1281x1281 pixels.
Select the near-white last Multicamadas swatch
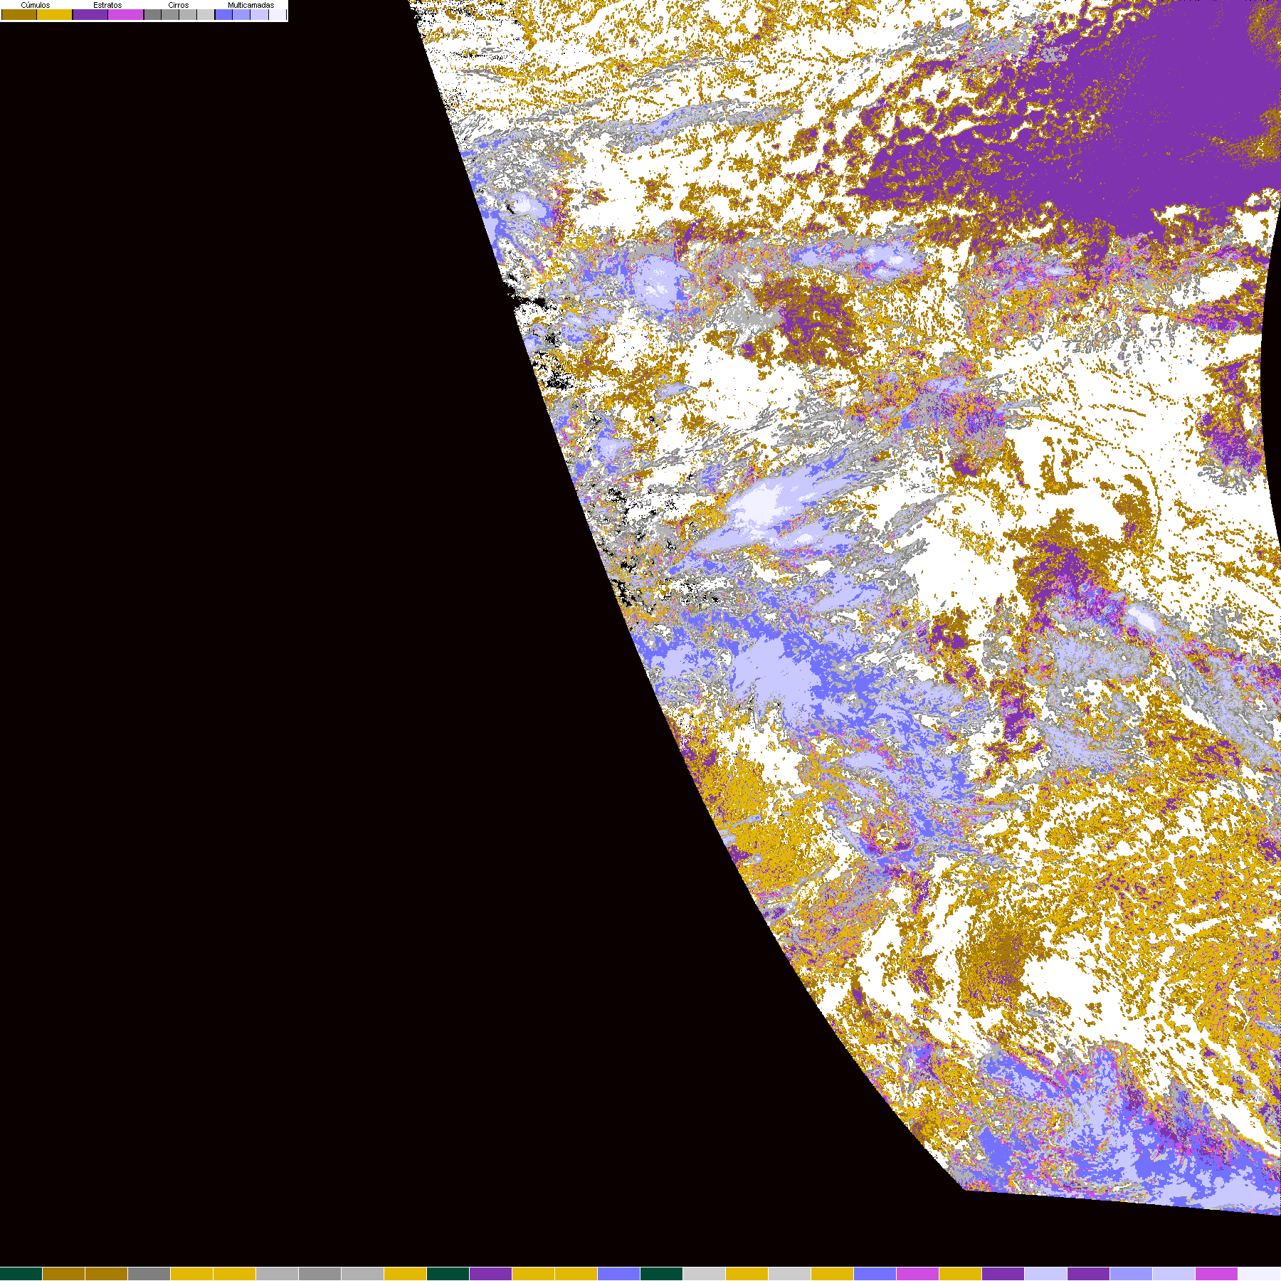coord(278,14)
